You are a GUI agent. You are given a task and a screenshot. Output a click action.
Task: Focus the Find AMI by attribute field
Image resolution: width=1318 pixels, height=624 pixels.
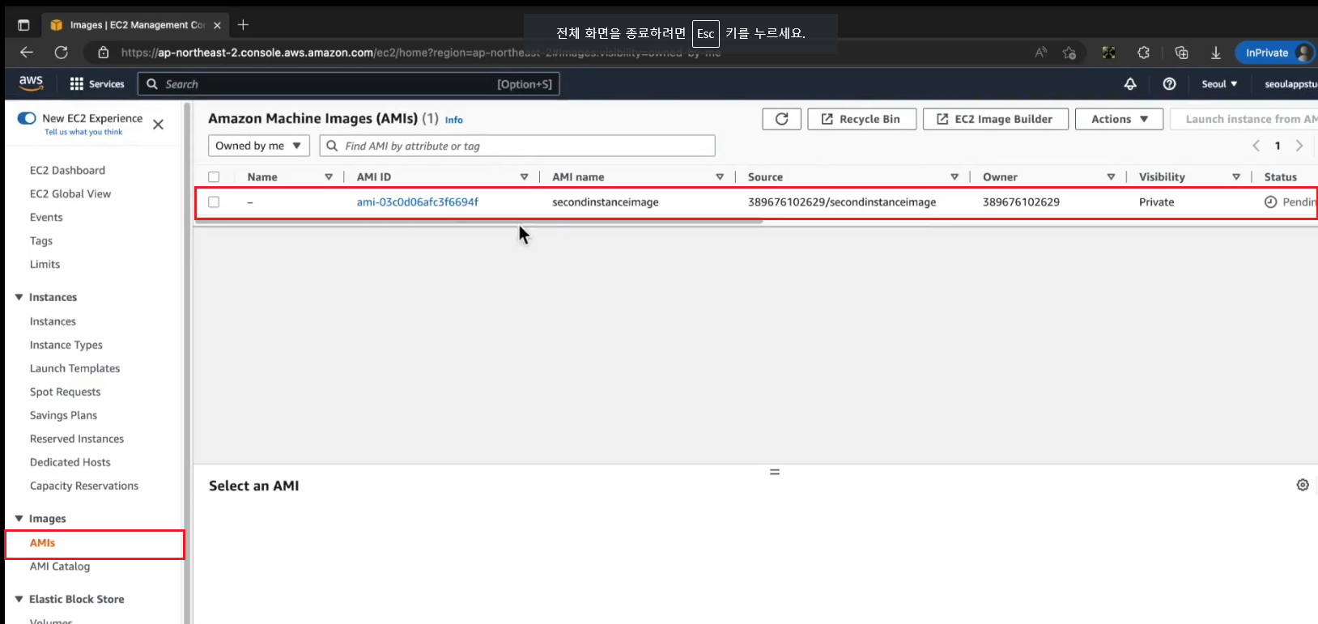517,146
